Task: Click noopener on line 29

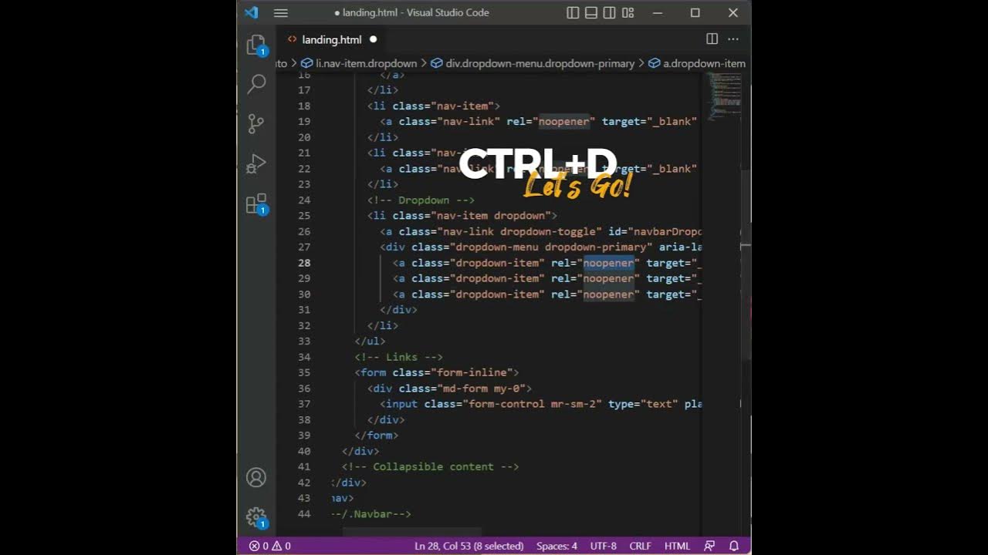Action: (x=608, y=278)
